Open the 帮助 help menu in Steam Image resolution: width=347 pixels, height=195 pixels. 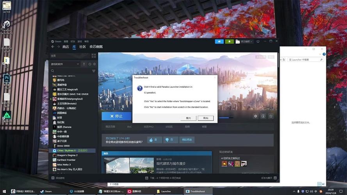coord(87,41)
